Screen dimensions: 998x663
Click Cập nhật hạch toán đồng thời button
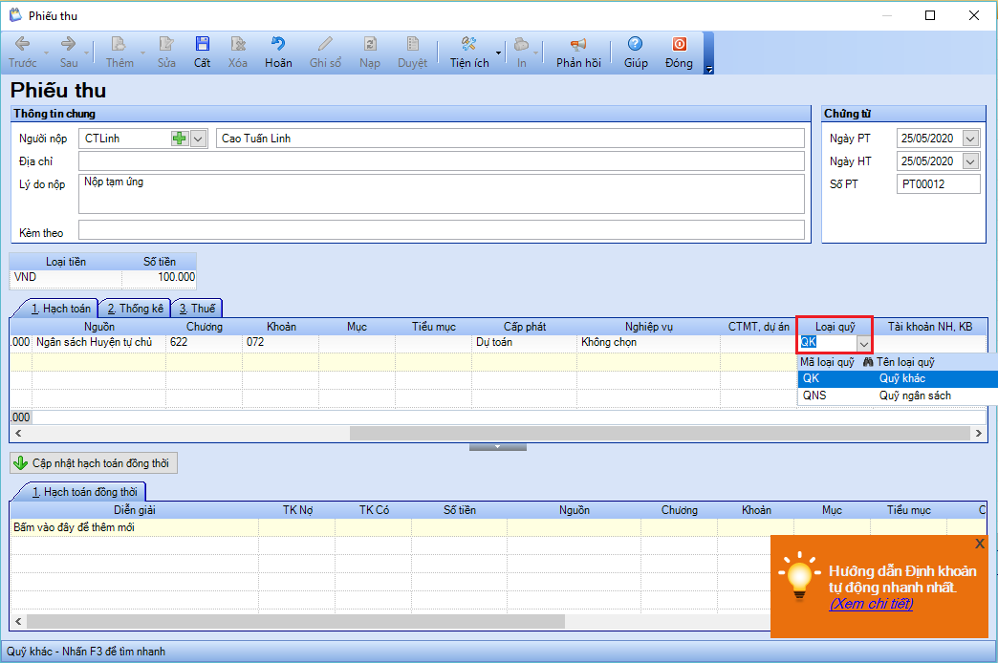click(x=94, y=463)
